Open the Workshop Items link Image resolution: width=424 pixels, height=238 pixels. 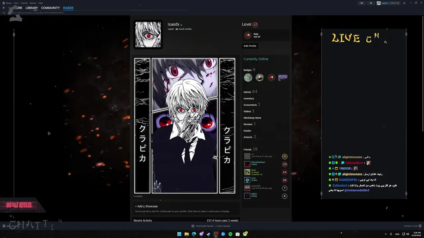(252, 118)
